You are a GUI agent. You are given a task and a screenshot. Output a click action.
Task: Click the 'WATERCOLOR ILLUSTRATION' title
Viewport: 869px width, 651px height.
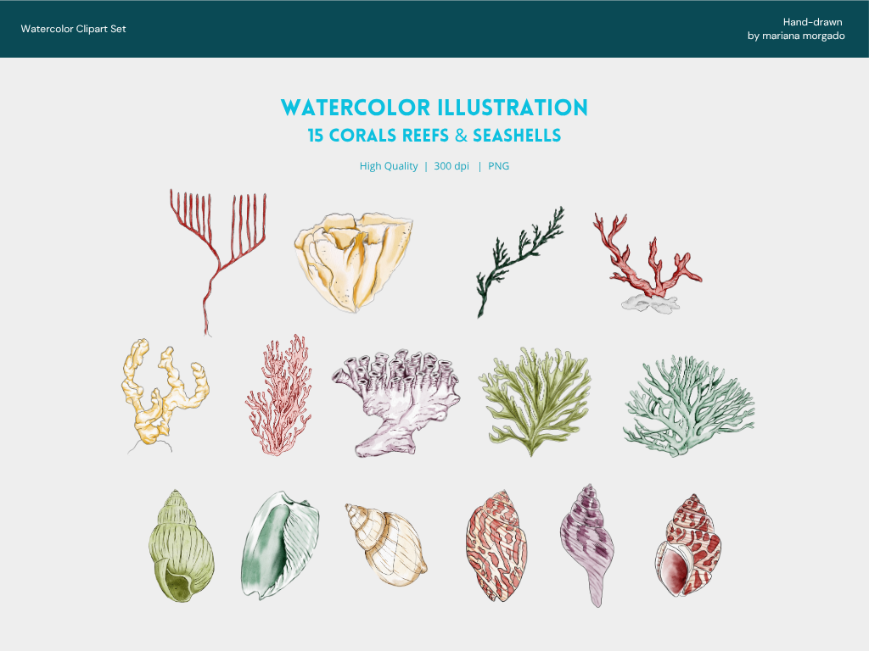point(434,108)
